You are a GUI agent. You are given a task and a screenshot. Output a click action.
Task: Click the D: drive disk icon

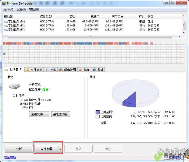point(6,22)
